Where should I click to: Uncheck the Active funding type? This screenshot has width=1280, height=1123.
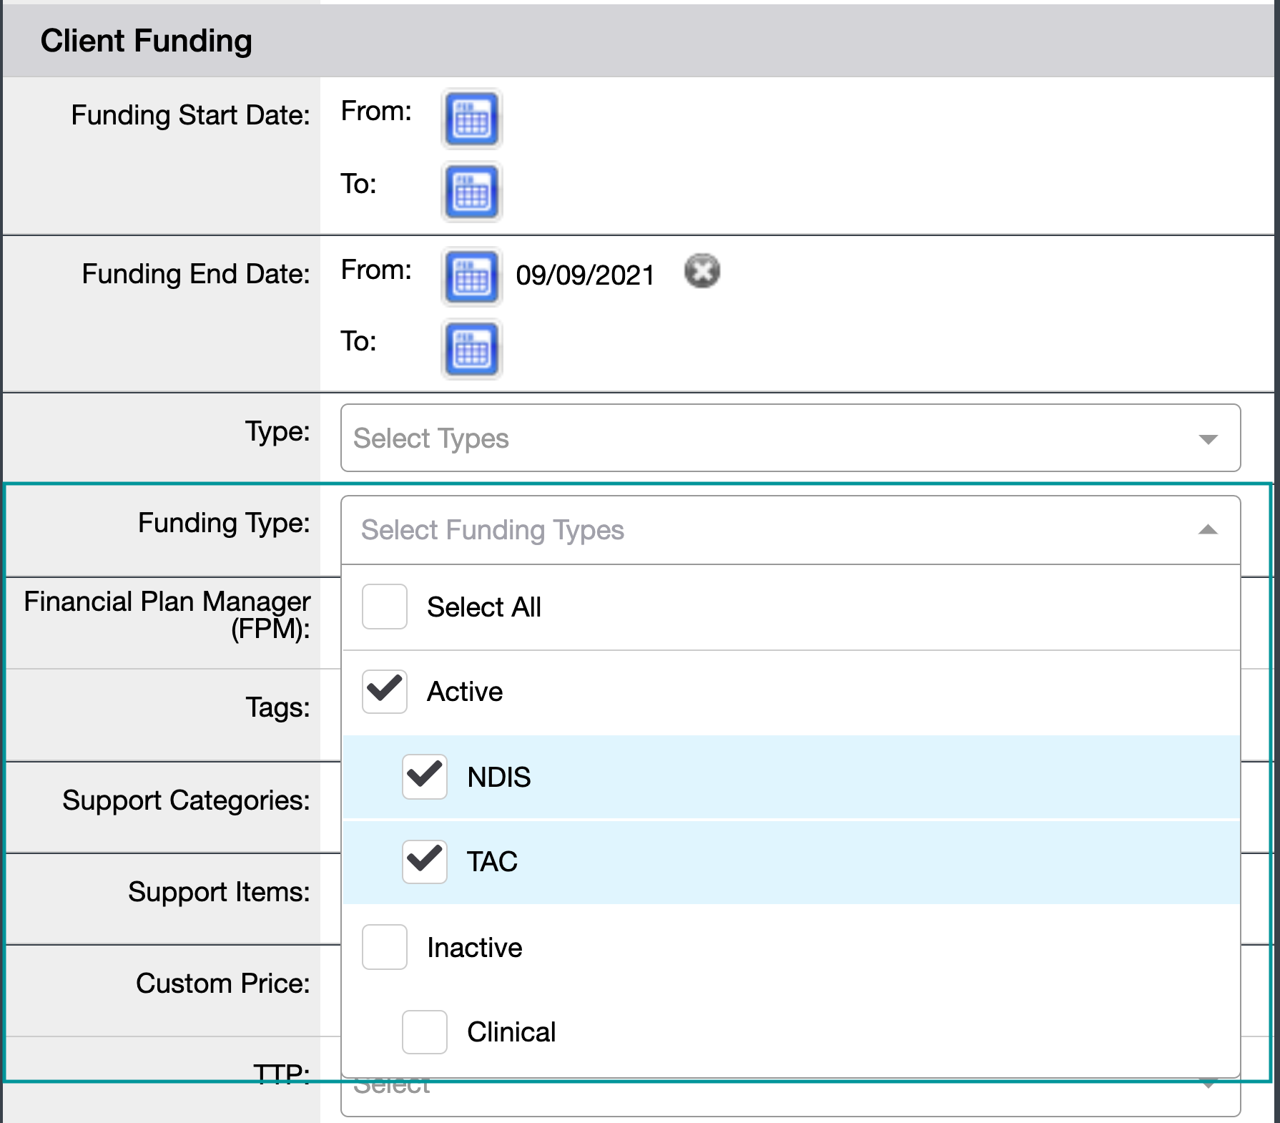pyautogui.click(x=384, y=691)
